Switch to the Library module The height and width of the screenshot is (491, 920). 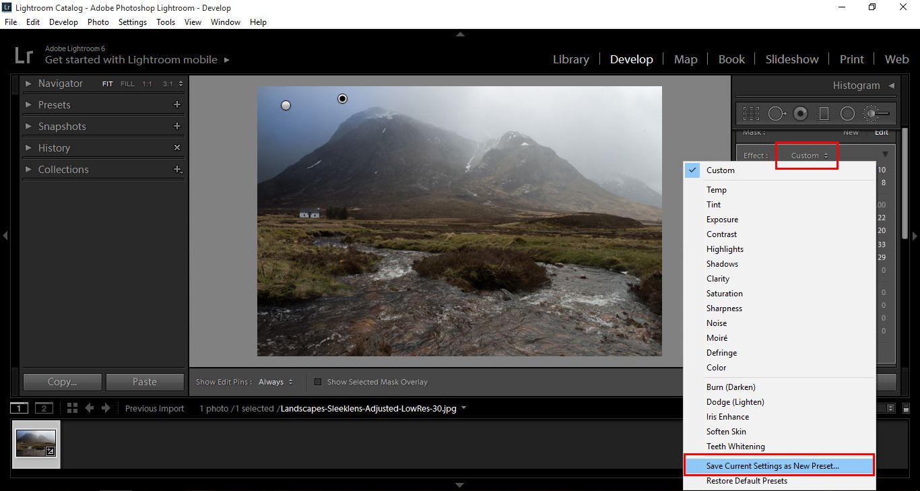click(x=571, y=59)
